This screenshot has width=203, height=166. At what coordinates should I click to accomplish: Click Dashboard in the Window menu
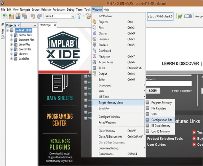pyautogui.click(x=104, y=51)
